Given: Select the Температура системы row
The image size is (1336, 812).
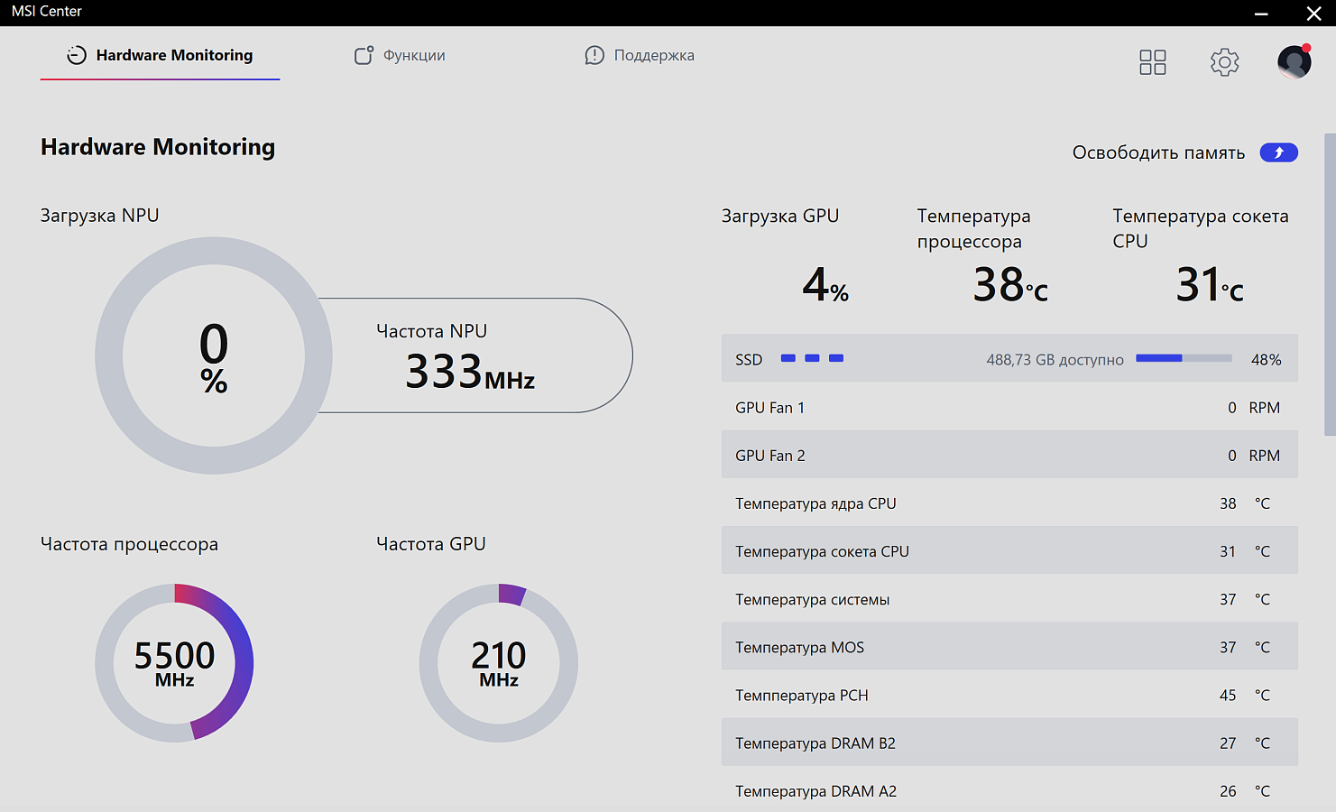Looking at the screenshot, I should 1009,598.
